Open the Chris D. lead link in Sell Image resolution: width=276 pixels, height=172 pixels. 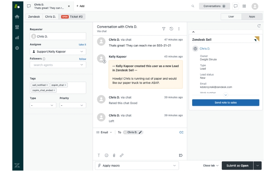pos(205,49)
